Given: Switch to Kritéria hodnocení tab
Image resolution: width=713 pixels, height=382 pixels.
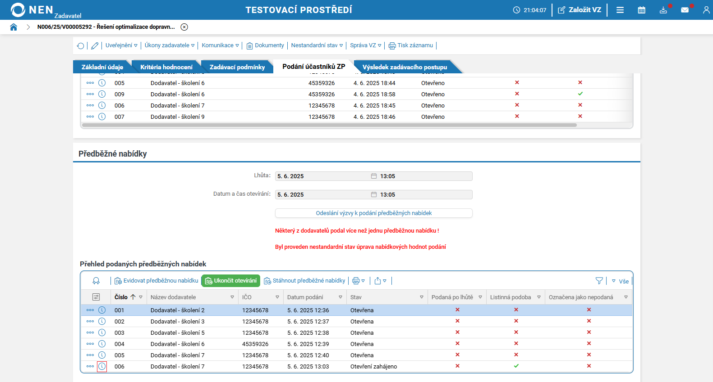Looking at the screenshot, I should tap(166, 67).
